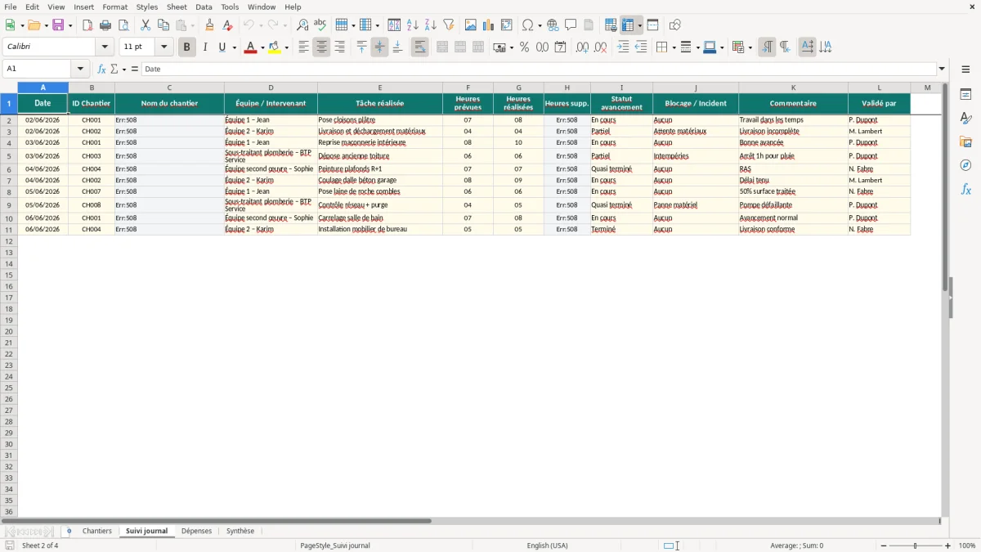The height and width of the screenshot is (552, 981).
Task: Open the Background Color dropdown arrow
Action: coord(286,47)
